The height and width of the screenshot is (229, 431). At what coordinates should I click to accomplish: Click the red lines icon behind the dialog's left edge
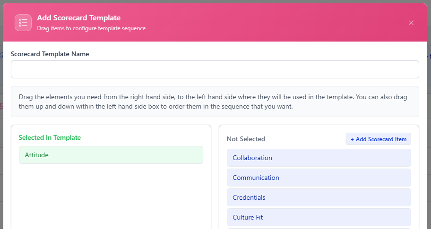[x=1, y=106]
